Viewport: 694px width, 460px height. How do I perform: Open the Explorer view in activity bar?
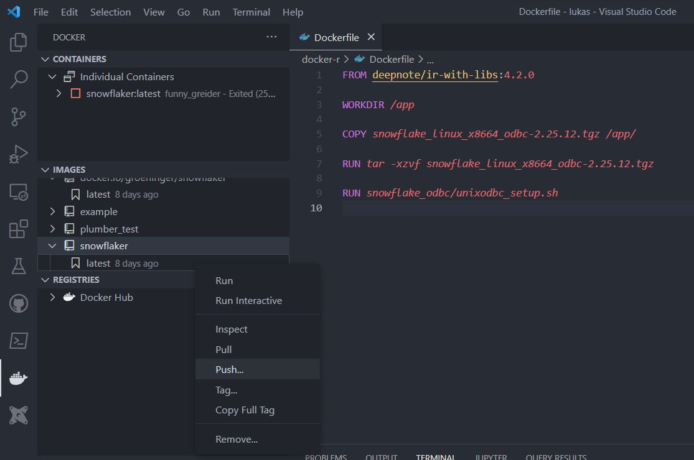click(18, 42)
